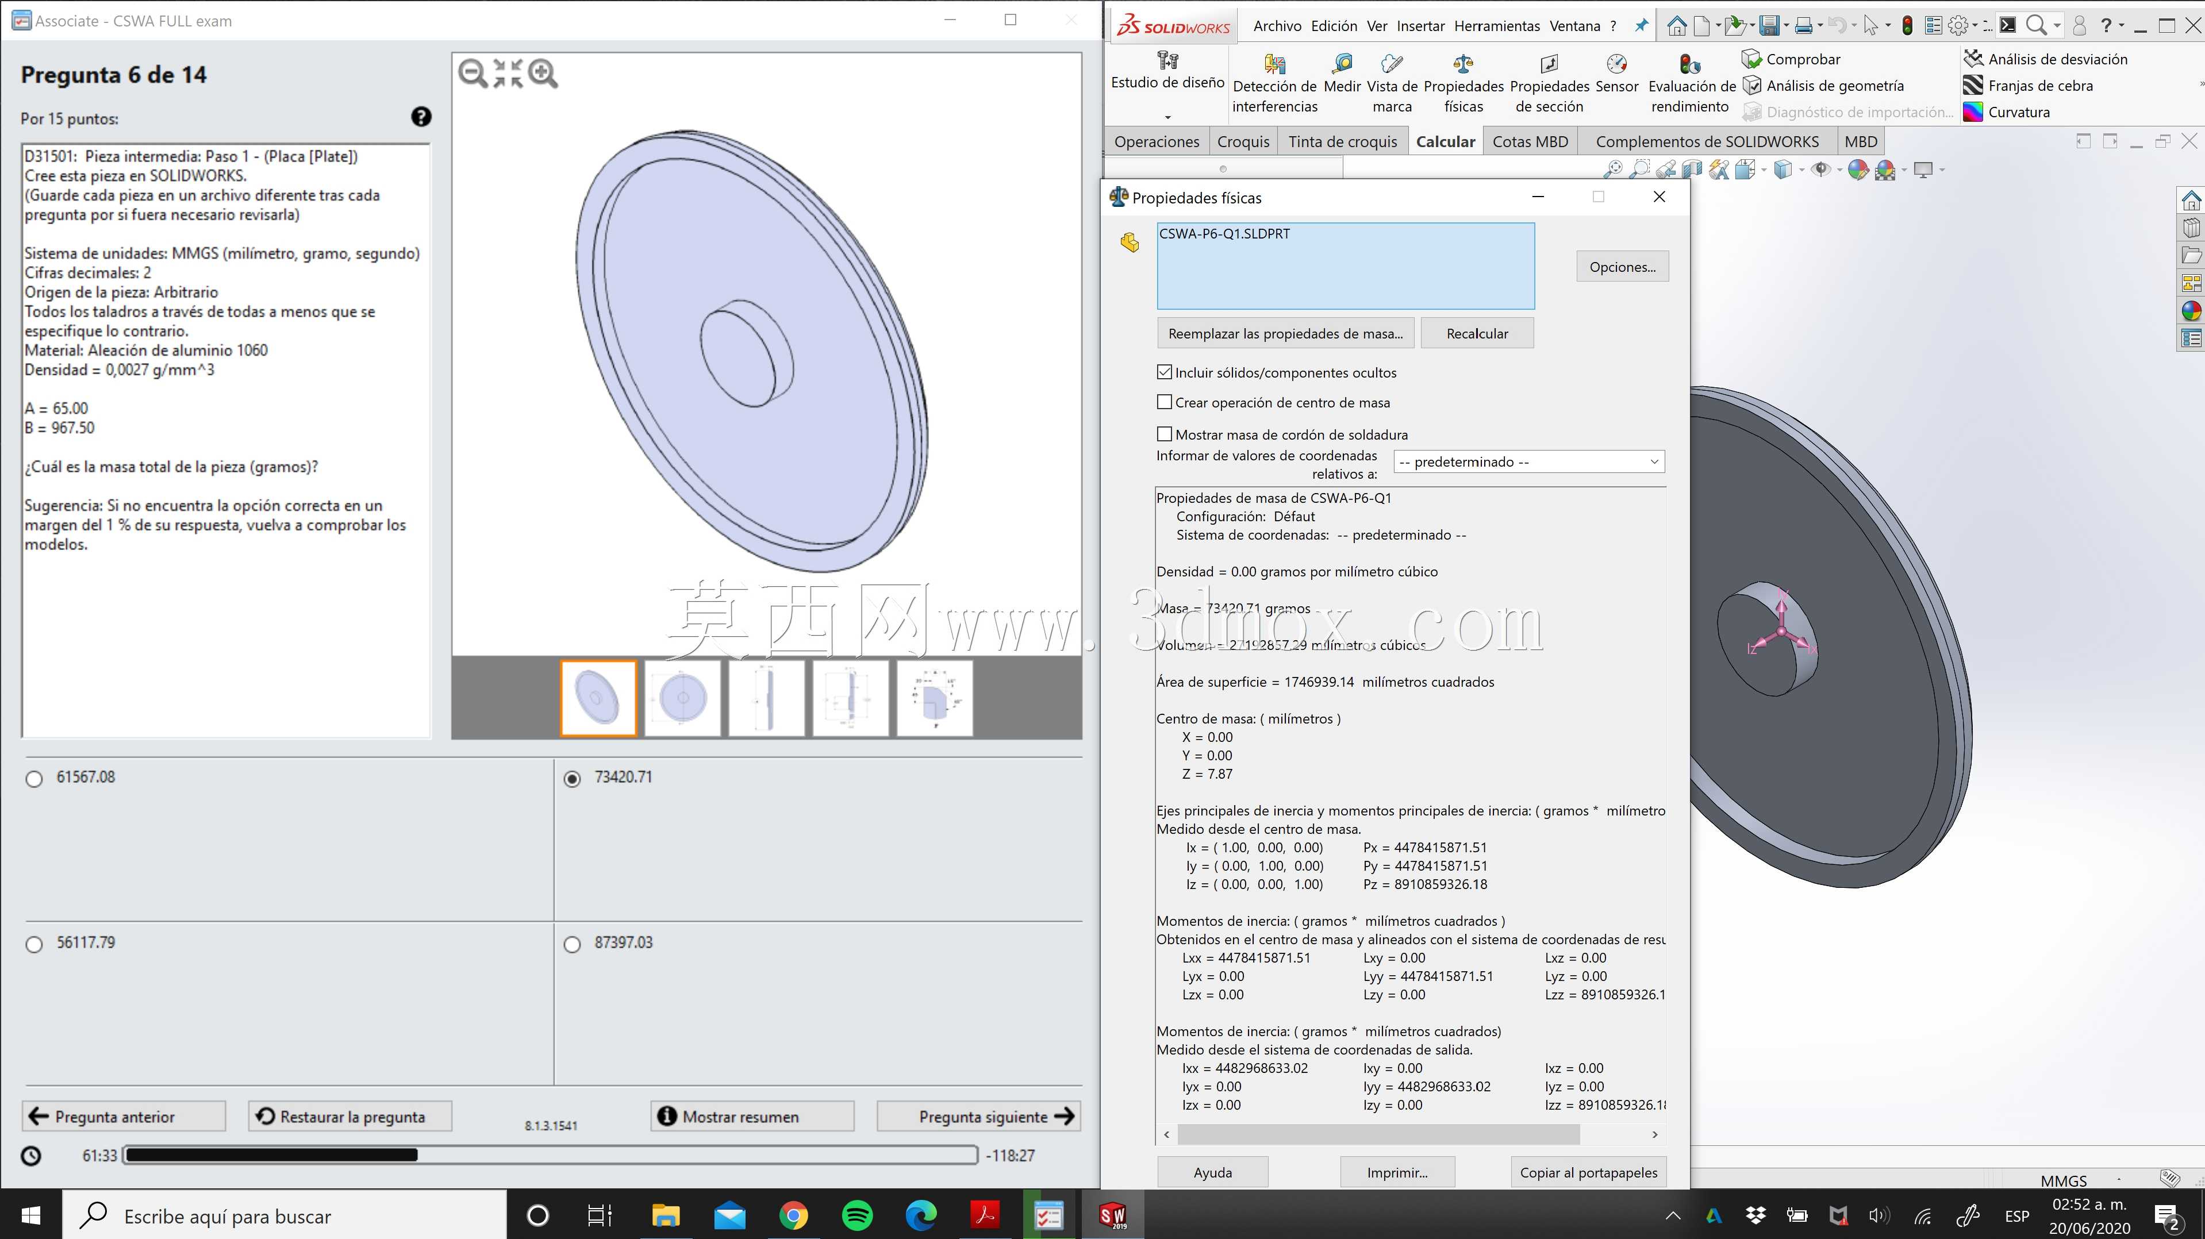Select the second front-view thumbnail
The width and height of the screenshot is (2205, 1239).
pyautogui.click(x=682, y=698)
